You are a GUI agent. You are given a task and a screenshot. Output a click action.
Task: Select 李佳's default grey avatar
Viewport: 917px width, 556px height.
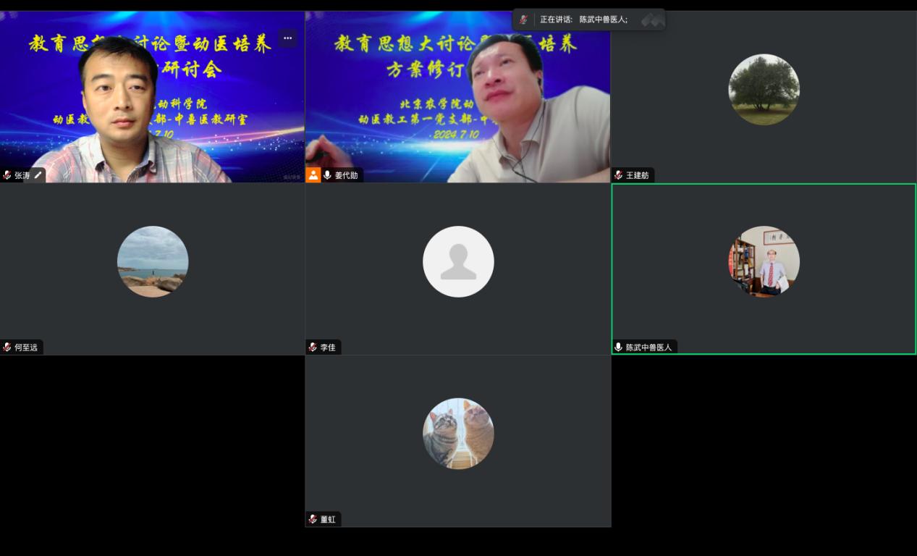[458, 261]
